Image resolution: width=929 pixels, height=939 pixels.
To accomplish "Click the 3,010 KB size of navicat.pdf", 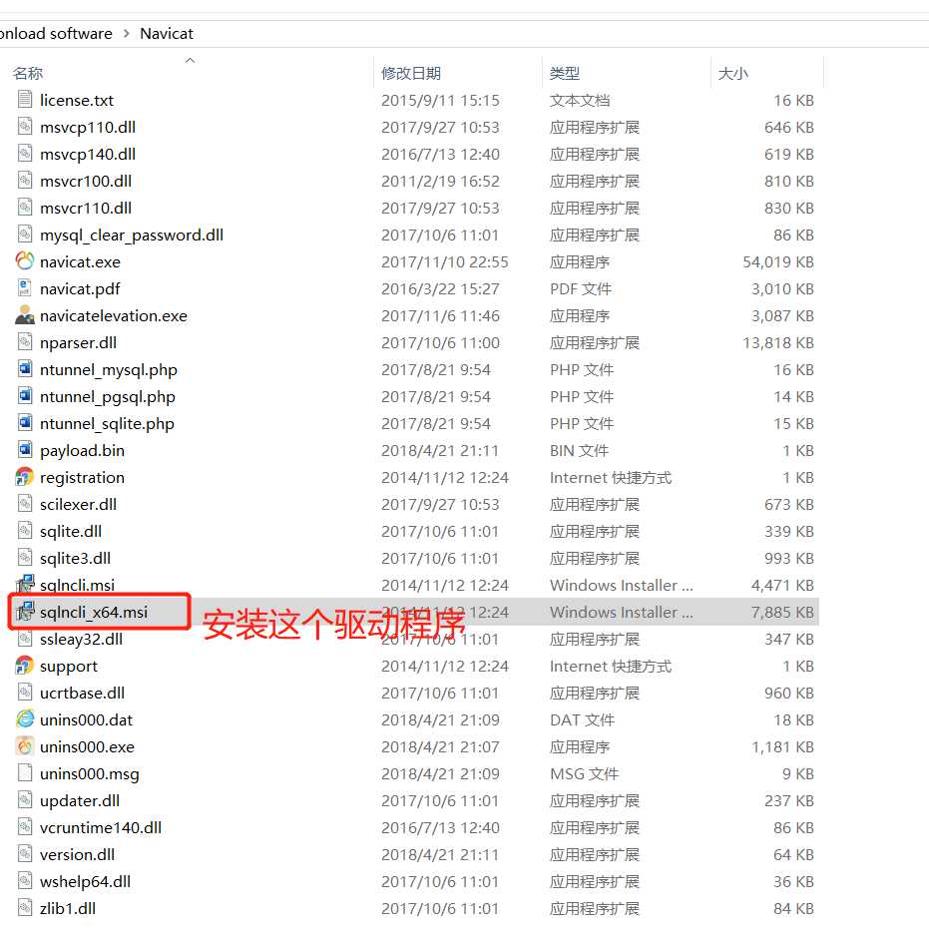I will (782, 288).
